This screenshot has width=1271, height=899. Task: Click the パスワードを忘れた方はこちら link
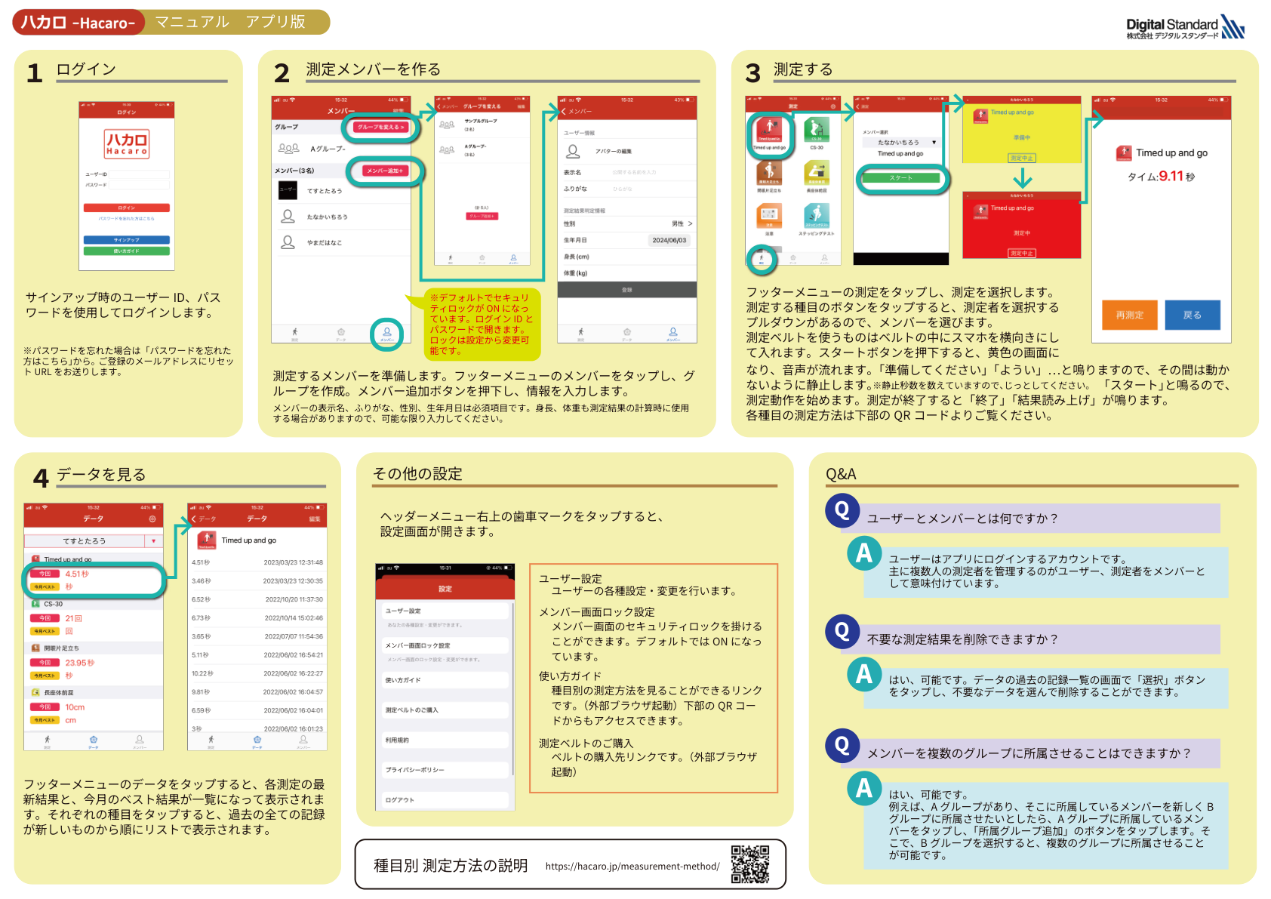click(x=127, y=219)
